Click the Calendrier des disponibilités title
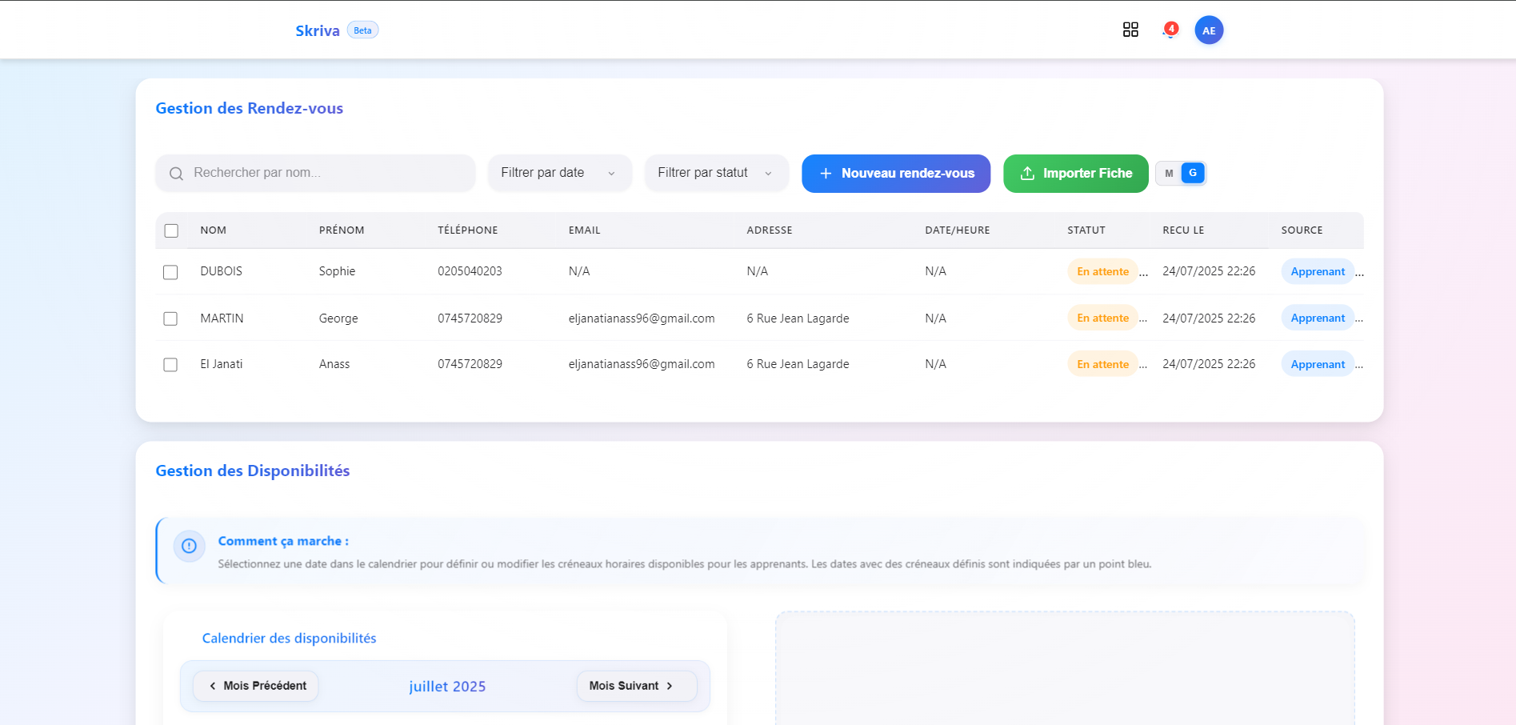The width and height of the screenshot is (1516, 725). click(x=289, y=638)
